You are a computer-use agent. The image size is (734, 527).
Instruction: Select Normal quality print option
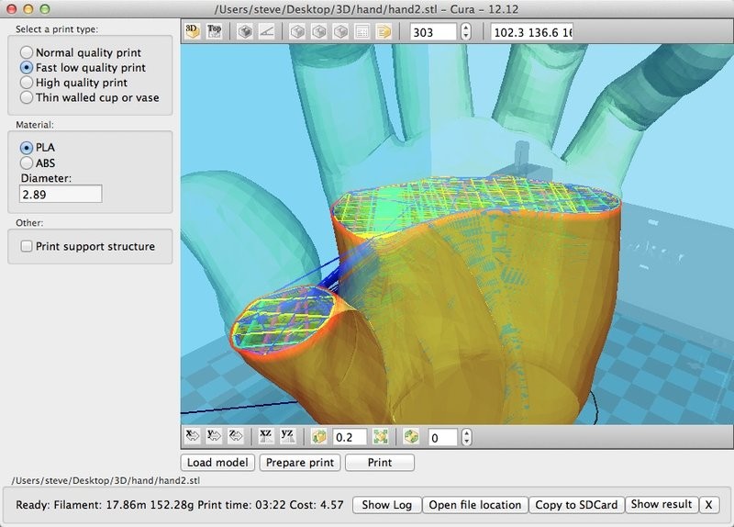(x=27, y=53)
